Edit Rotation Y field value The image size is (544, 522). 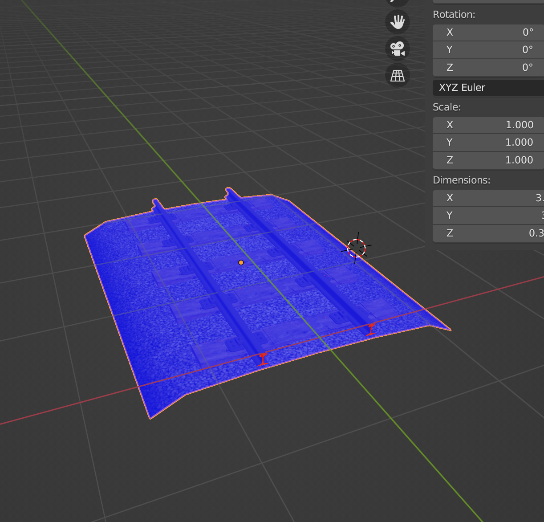[488, 50]
